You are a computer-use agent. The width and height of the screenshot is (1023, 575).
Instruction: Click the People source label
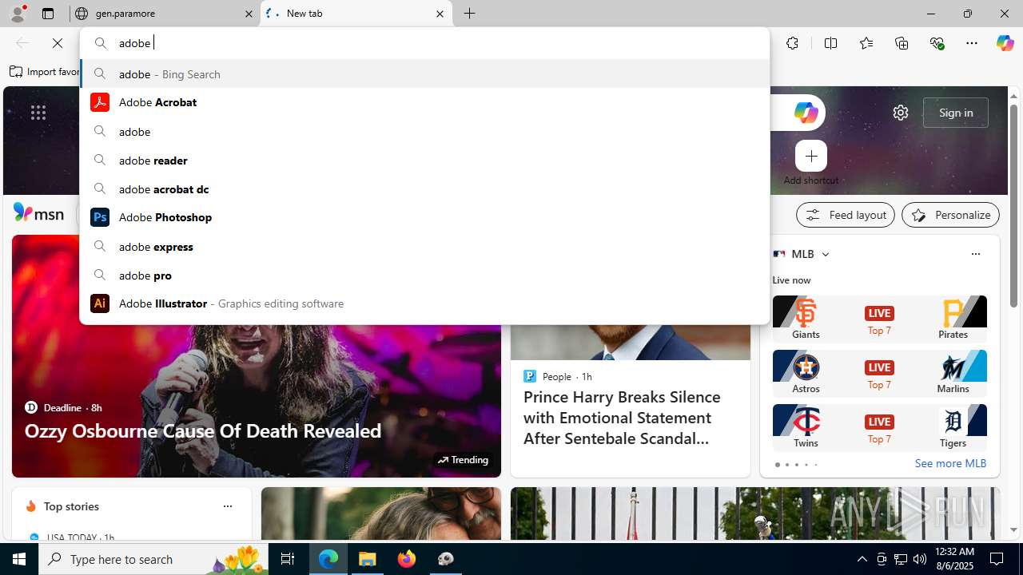pyautogui.click(x=557, y=376)
